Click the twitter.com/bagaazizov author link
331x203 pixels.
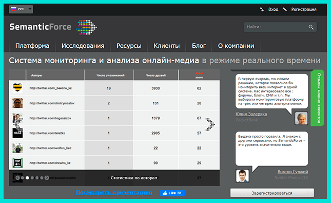pyautogui.click(x=50, y=118)
